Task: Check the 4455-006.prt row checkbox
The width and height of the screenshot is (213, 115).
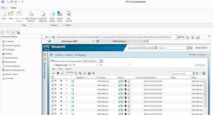Action: 53,93
